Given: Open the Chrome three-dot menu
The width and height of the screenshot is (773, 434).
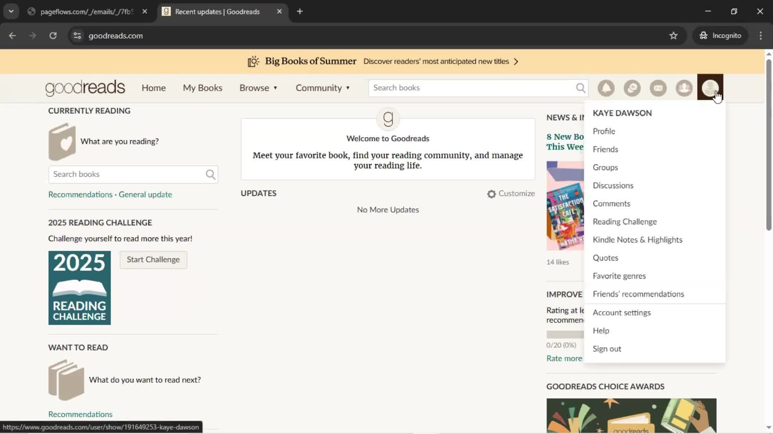Looking at the screenshot, I should pos(761,36).
